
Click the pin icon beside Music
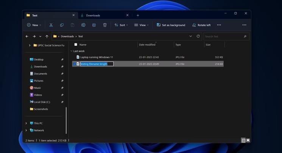62,88
